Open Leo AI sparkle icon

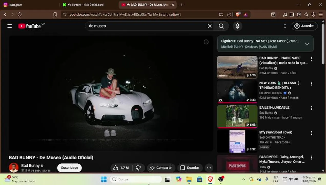tap(306, 15)
